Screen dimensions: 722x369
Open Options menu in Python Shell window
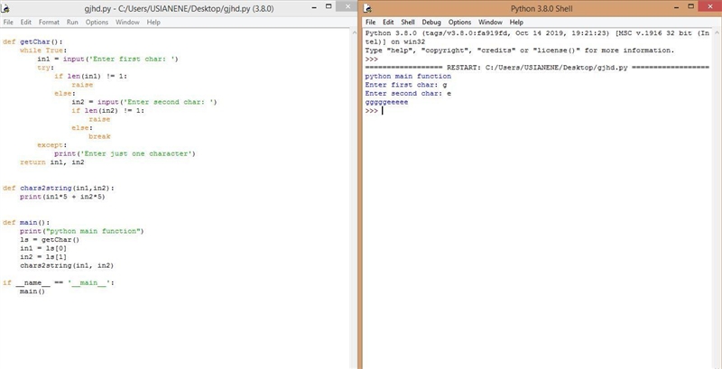459,22
